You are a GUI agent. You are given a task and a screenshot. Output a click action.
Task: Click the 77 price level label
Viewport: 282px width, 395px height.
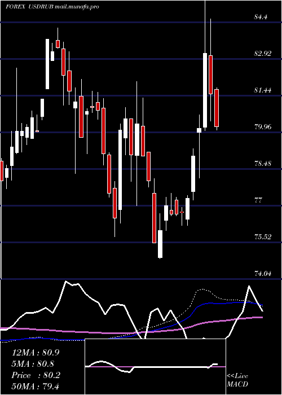(x=258, y=200)
